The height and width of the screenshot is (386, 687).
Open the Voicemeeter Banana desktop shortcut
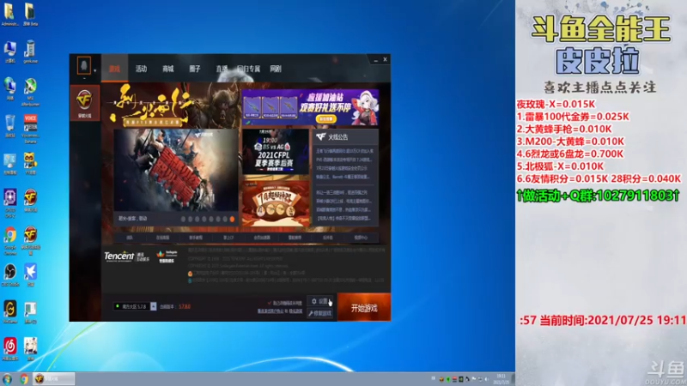(x=30, y=130)
